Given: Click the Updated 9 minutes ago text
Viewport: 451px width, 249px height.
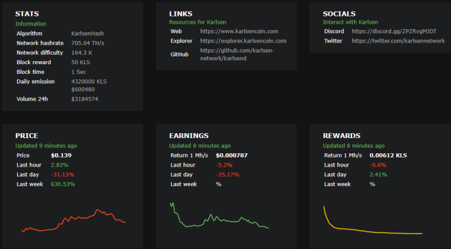Looking at the screenshot, I should (46, 146).
